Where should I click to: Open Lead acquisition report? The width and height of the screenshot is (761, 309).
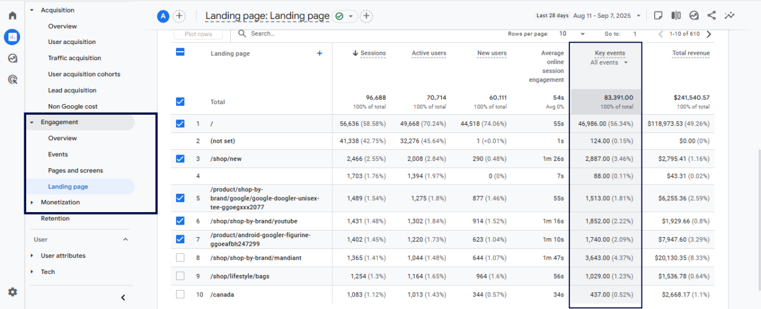72,90
